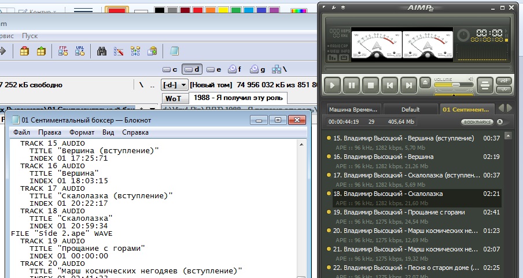Toggle the yellow dot of track 18 Скалолазка
523x278 pixels.
pos(329,194)
